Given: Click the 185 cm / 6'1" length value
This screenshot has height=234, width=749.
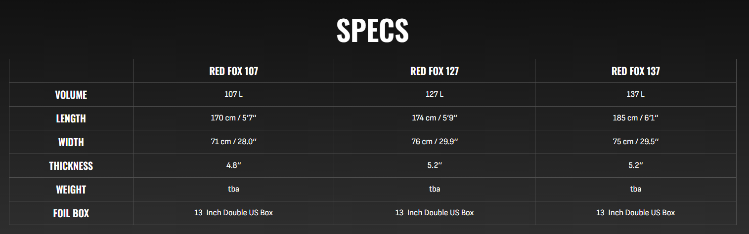Looking at the screenshot, I should tap(635, 118).
